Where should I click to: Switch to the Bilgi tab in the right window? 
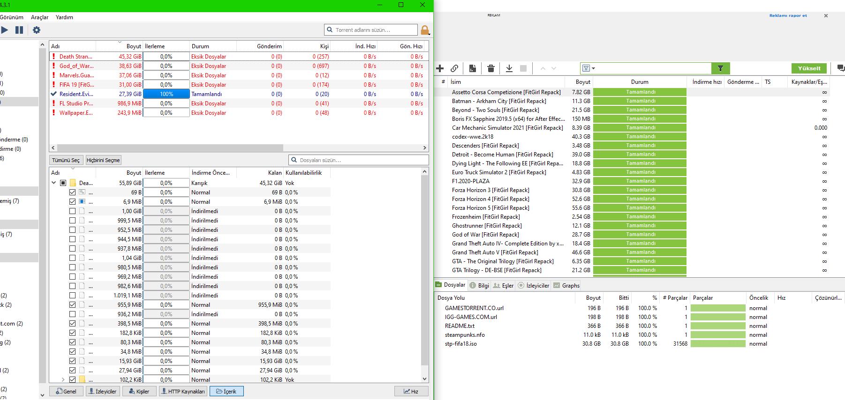(479, 286)
